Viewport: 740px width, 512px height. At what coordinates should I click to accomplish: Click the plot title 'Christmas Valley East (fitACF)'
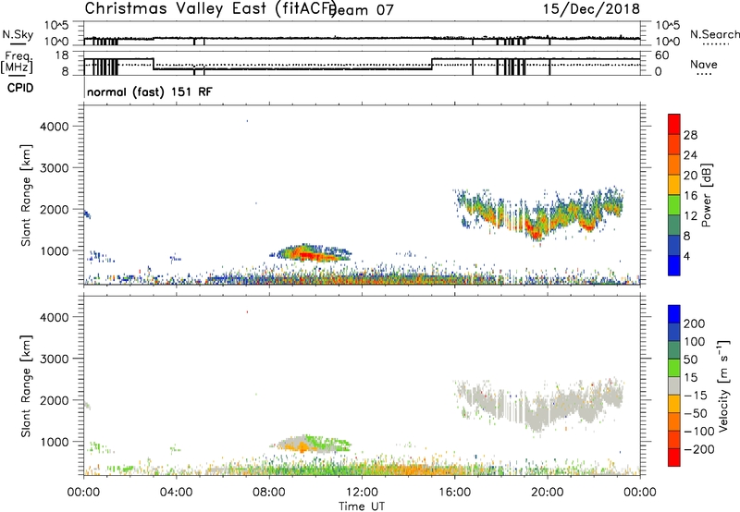(x=211, y=9)
